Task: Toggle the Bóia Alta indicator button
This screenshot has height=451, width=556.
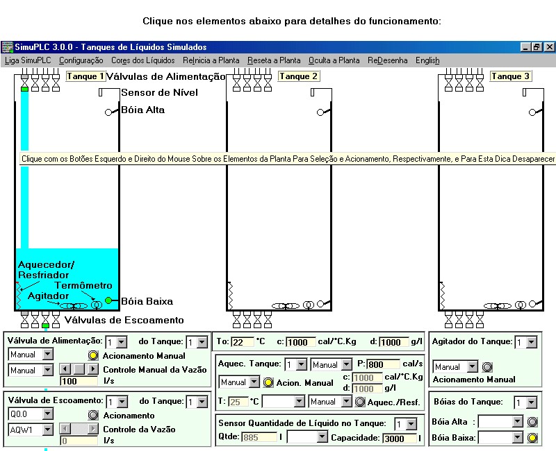Action: [532, 422]
